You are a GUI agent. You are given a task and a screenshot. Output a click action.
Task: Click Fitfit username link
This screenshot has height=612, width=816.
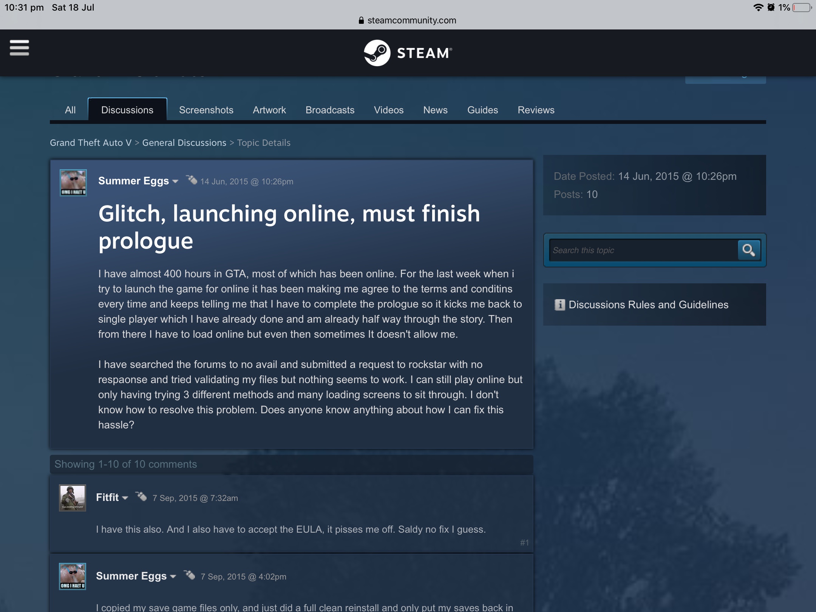(x=107, y=498)
